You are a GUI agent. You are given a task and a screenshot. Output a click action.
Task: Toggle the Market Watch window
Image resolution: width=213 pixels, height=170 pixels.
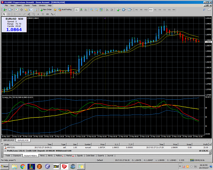click(x=17, y=10)
